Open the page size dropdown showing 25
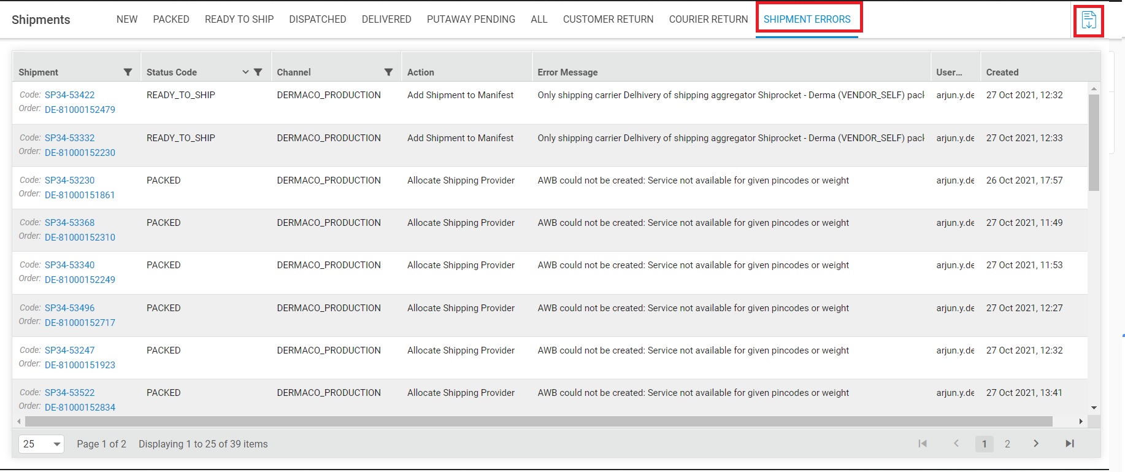1125x472 pixels. (x=42, y=444)
